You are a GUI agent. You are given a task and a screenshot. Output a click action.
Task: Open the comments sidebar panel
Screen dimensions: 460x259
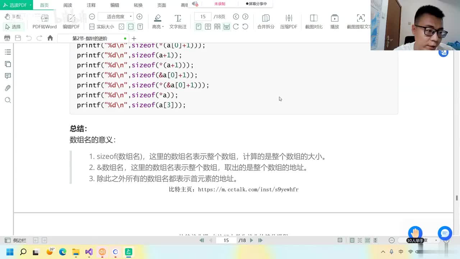tap(8, 76)
